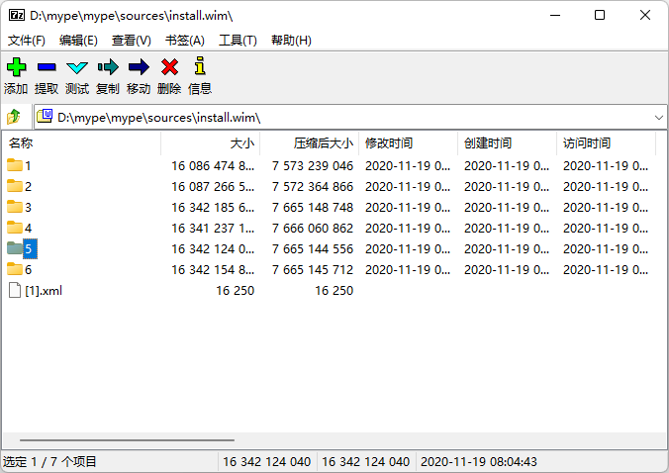This screenshot has width=669, height=473.
Task: Sort by the 修改时间 column header
Action: (x=409, y=143)
